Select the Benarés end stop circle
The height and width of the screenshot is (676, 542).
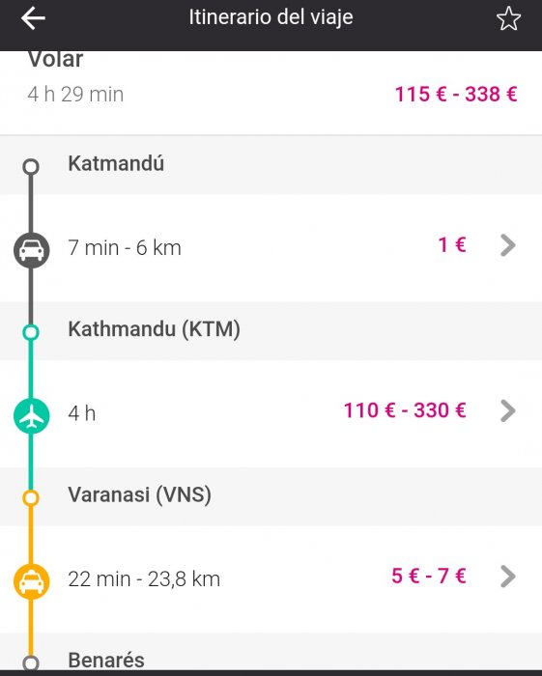click(31, 662)
